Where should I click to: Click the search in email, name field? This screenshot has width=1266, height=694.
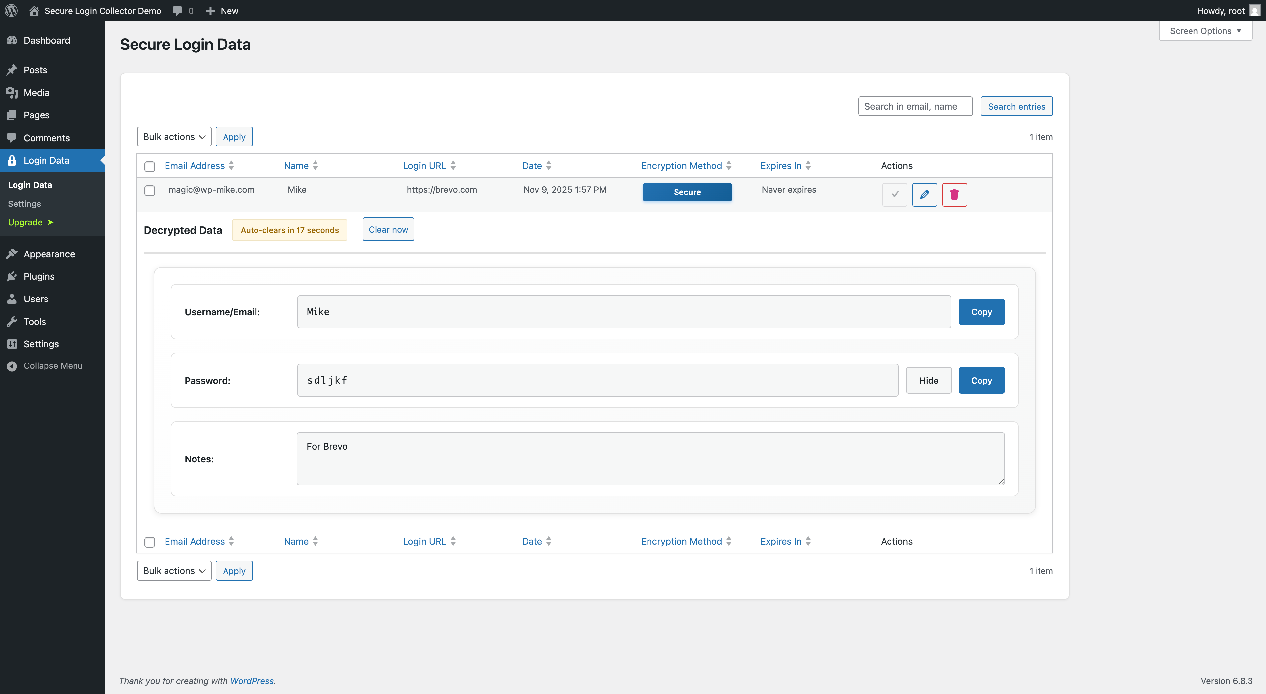(915, 106)
